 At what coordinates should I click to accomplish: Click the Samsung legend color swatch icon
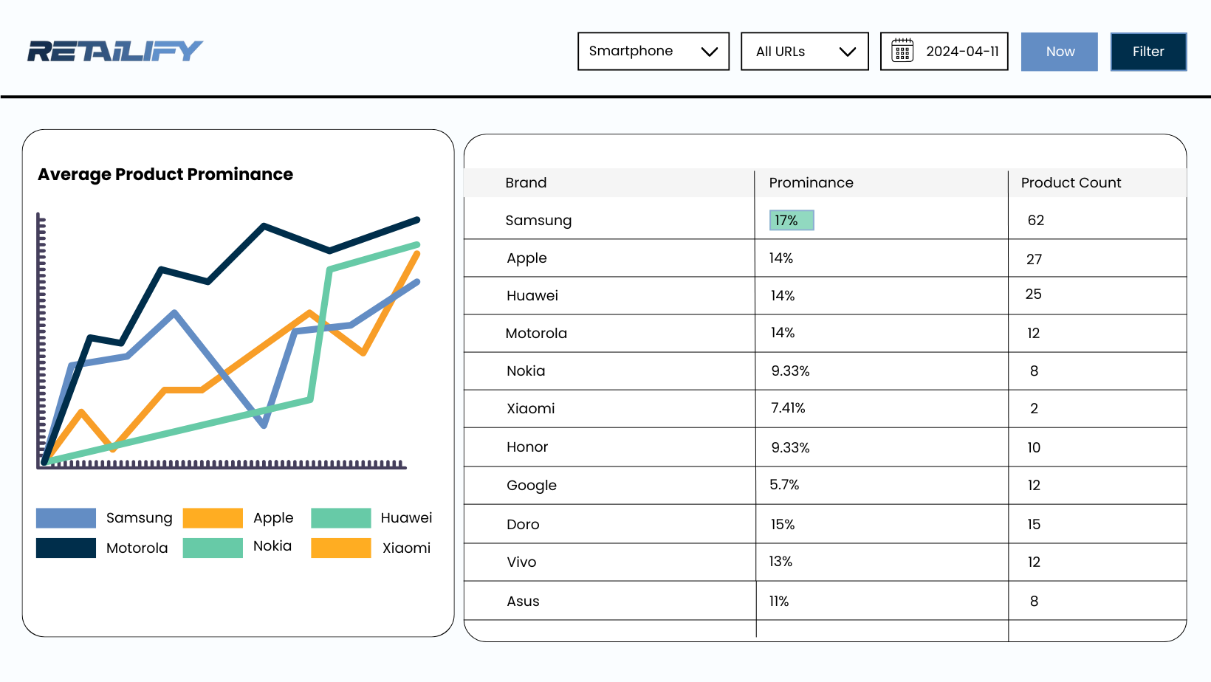[x=66, y=517]
